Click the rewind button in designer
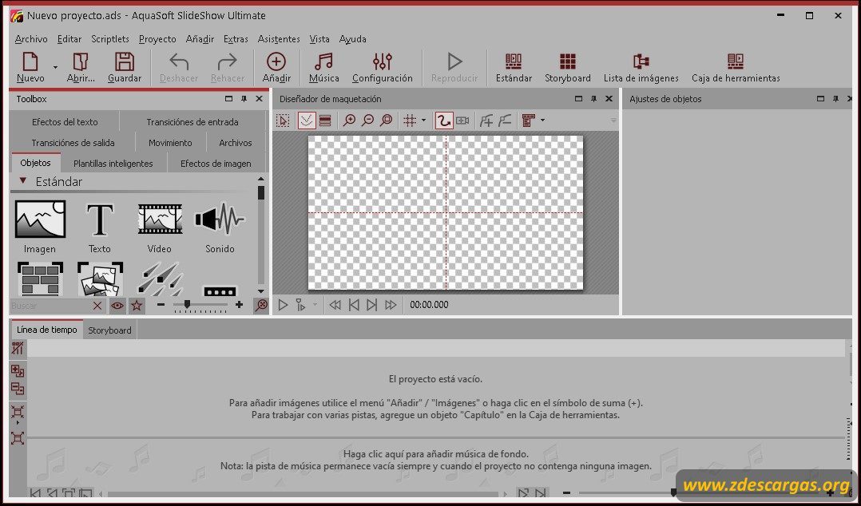This screenshot has width=861, height=506. coord(335,305)
